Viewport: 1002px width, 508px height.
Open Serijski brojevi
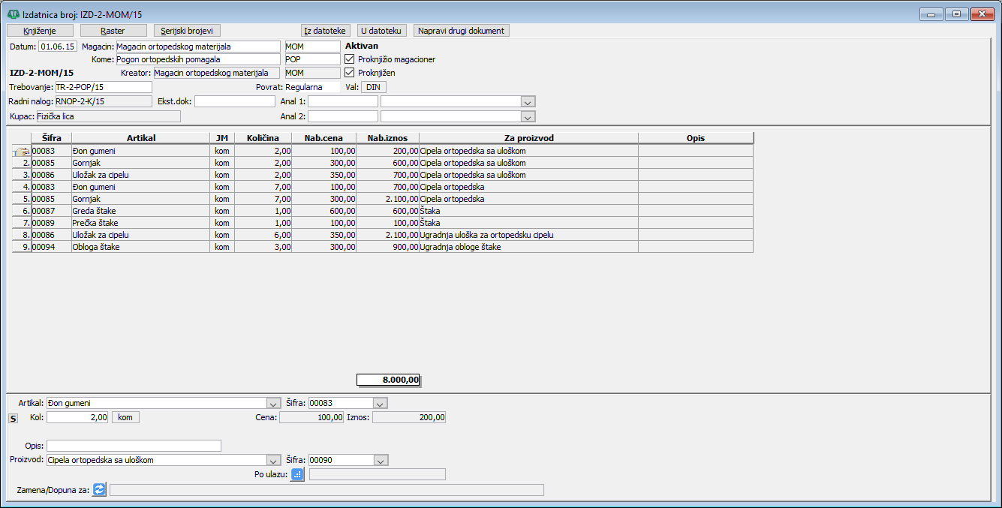point(187,31)
